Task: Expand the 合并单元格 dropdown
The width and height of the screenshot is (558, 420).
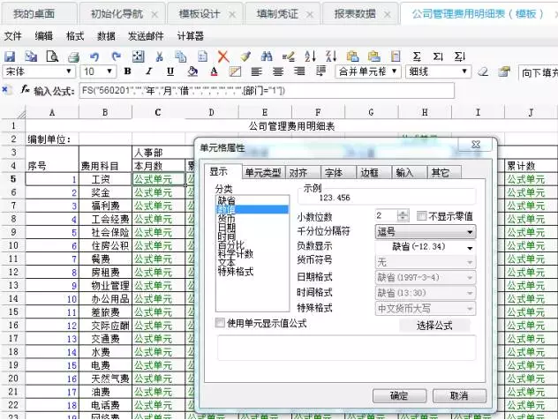Action: 395,71
